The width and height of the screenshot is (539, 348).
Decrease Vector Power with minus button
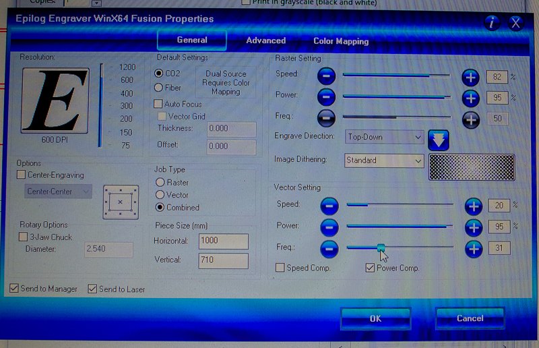tap(329, 227)
